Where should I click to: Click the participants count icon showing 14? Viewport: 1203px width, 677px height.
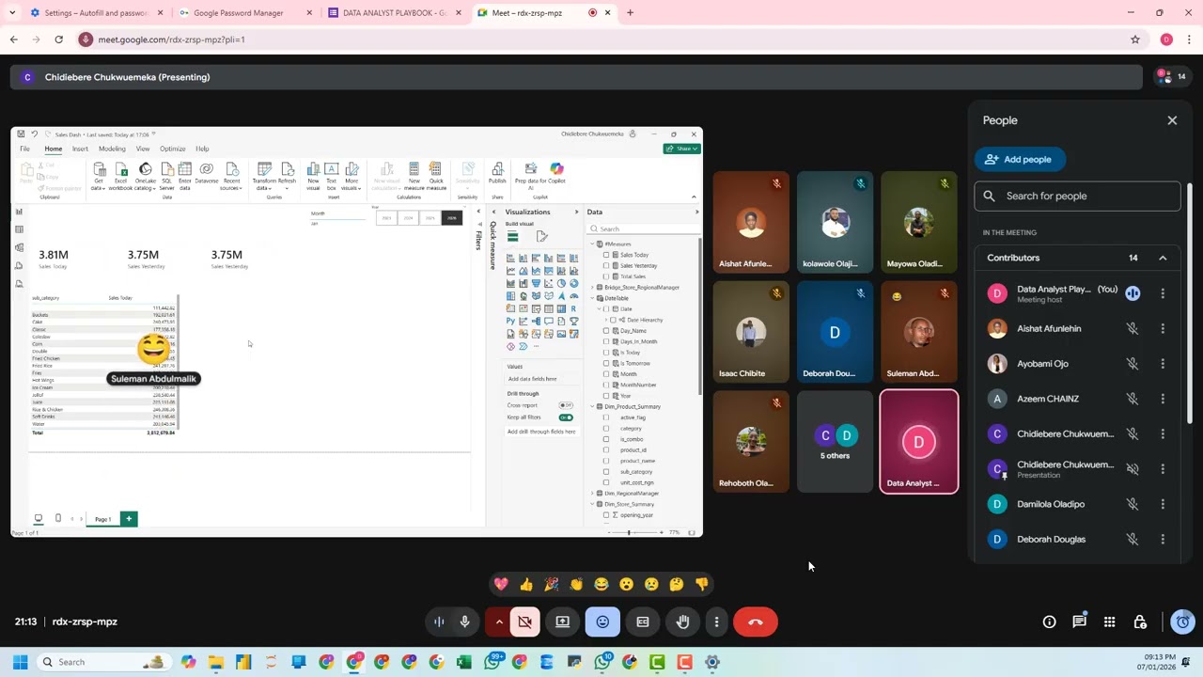[1171, 76]
